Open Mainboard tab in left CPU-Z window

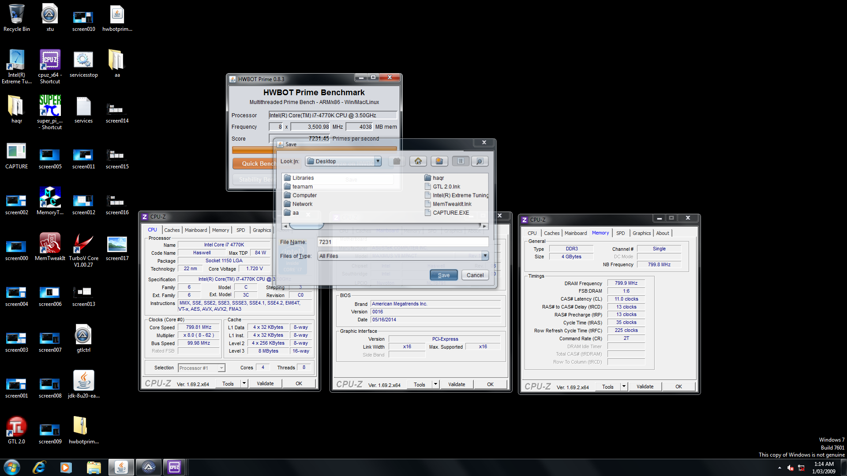(x=196, y=230)
